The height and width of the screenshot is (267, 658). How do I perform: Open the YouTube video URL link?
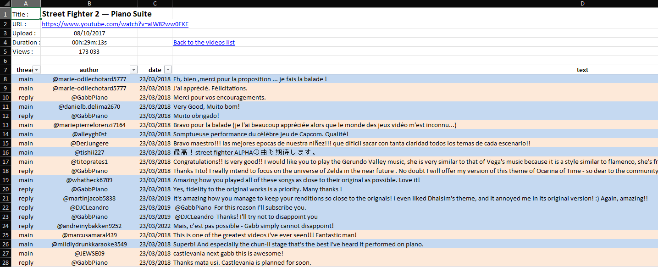coord(115,24)
